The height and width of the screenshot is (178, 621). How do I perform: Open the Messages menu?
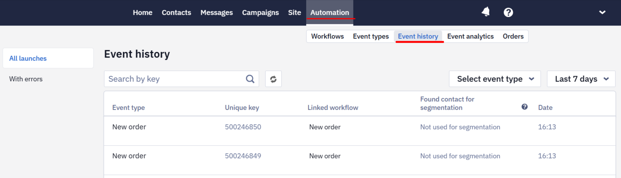(216, 13)
